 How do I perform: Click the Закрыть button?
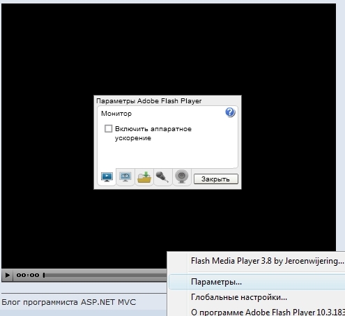point(216,179)
